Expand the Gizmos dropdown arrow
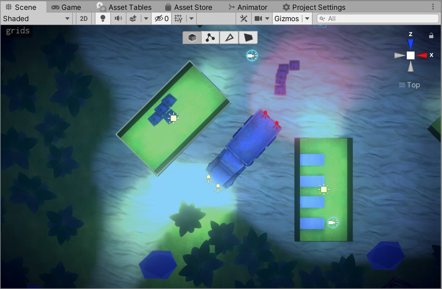This screenshot has width=442, height=289. pyautogui.click(x=307, y=18)
